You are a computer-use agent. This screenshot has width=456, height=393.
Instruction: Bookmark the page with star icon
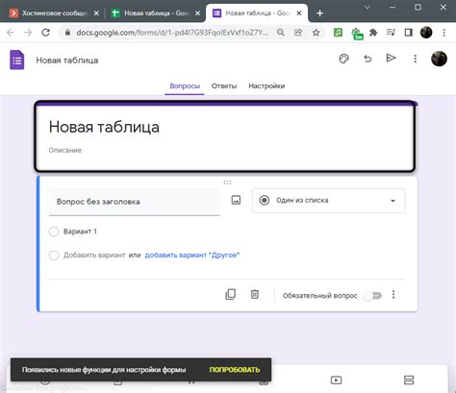coord(316,33)
